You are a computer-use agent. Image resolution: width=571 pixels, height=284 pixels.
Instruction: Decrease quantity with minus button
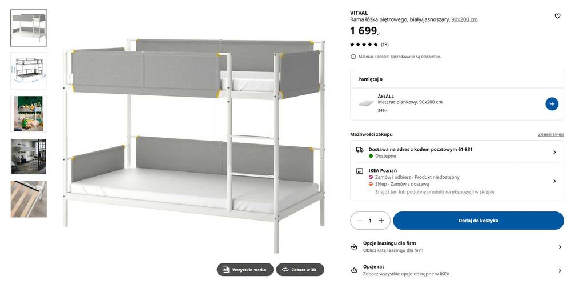[x=360, y=221]
